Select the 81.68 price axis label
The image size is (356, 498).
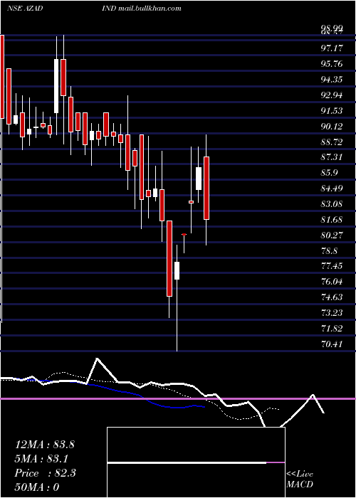coord(332,220)
